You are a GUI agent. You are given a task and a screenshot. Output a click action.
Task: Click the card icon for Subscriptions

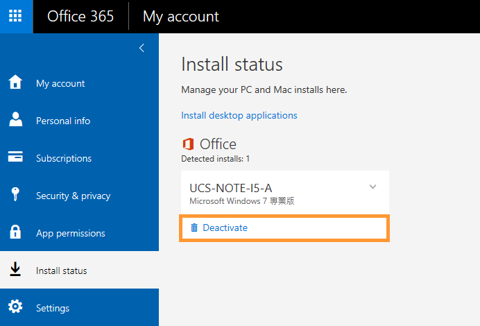(15, 156)
